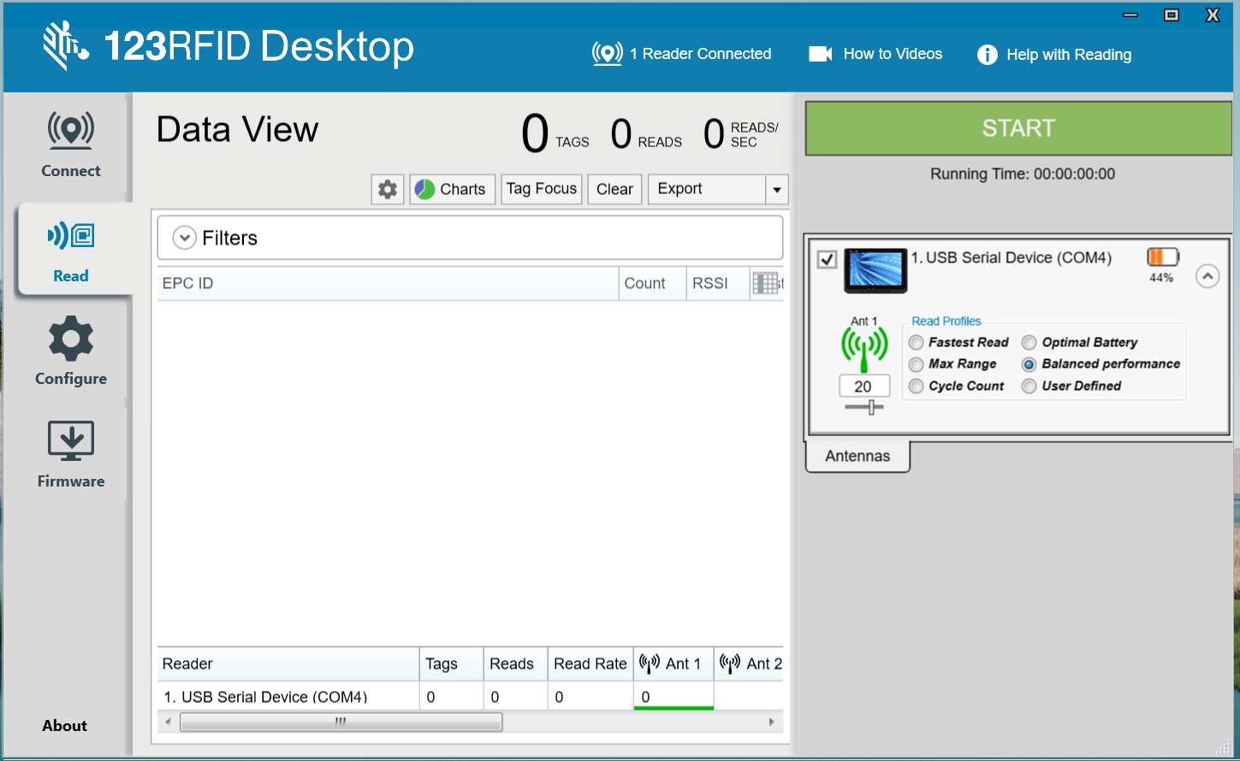
Task: Select the Read section icon
Action: (71, 235)
